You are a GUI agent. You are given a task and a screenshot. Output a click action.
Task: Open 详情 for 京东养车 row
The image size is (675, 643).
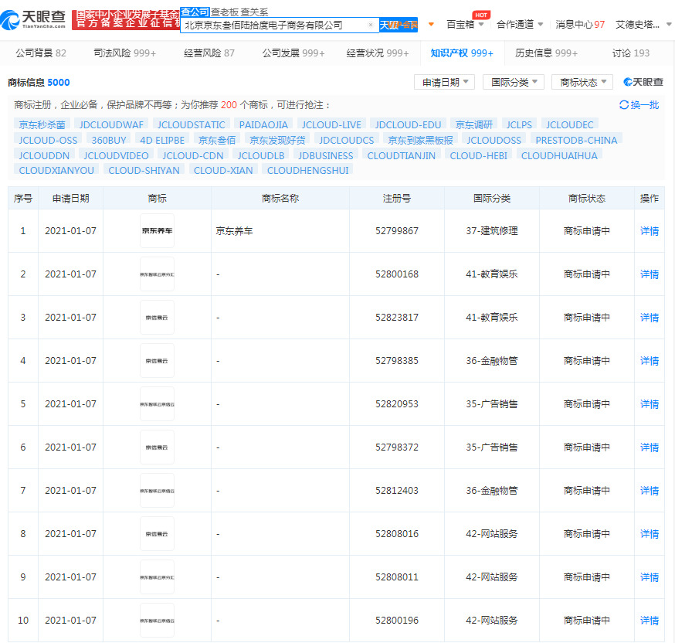coord(650,231)
